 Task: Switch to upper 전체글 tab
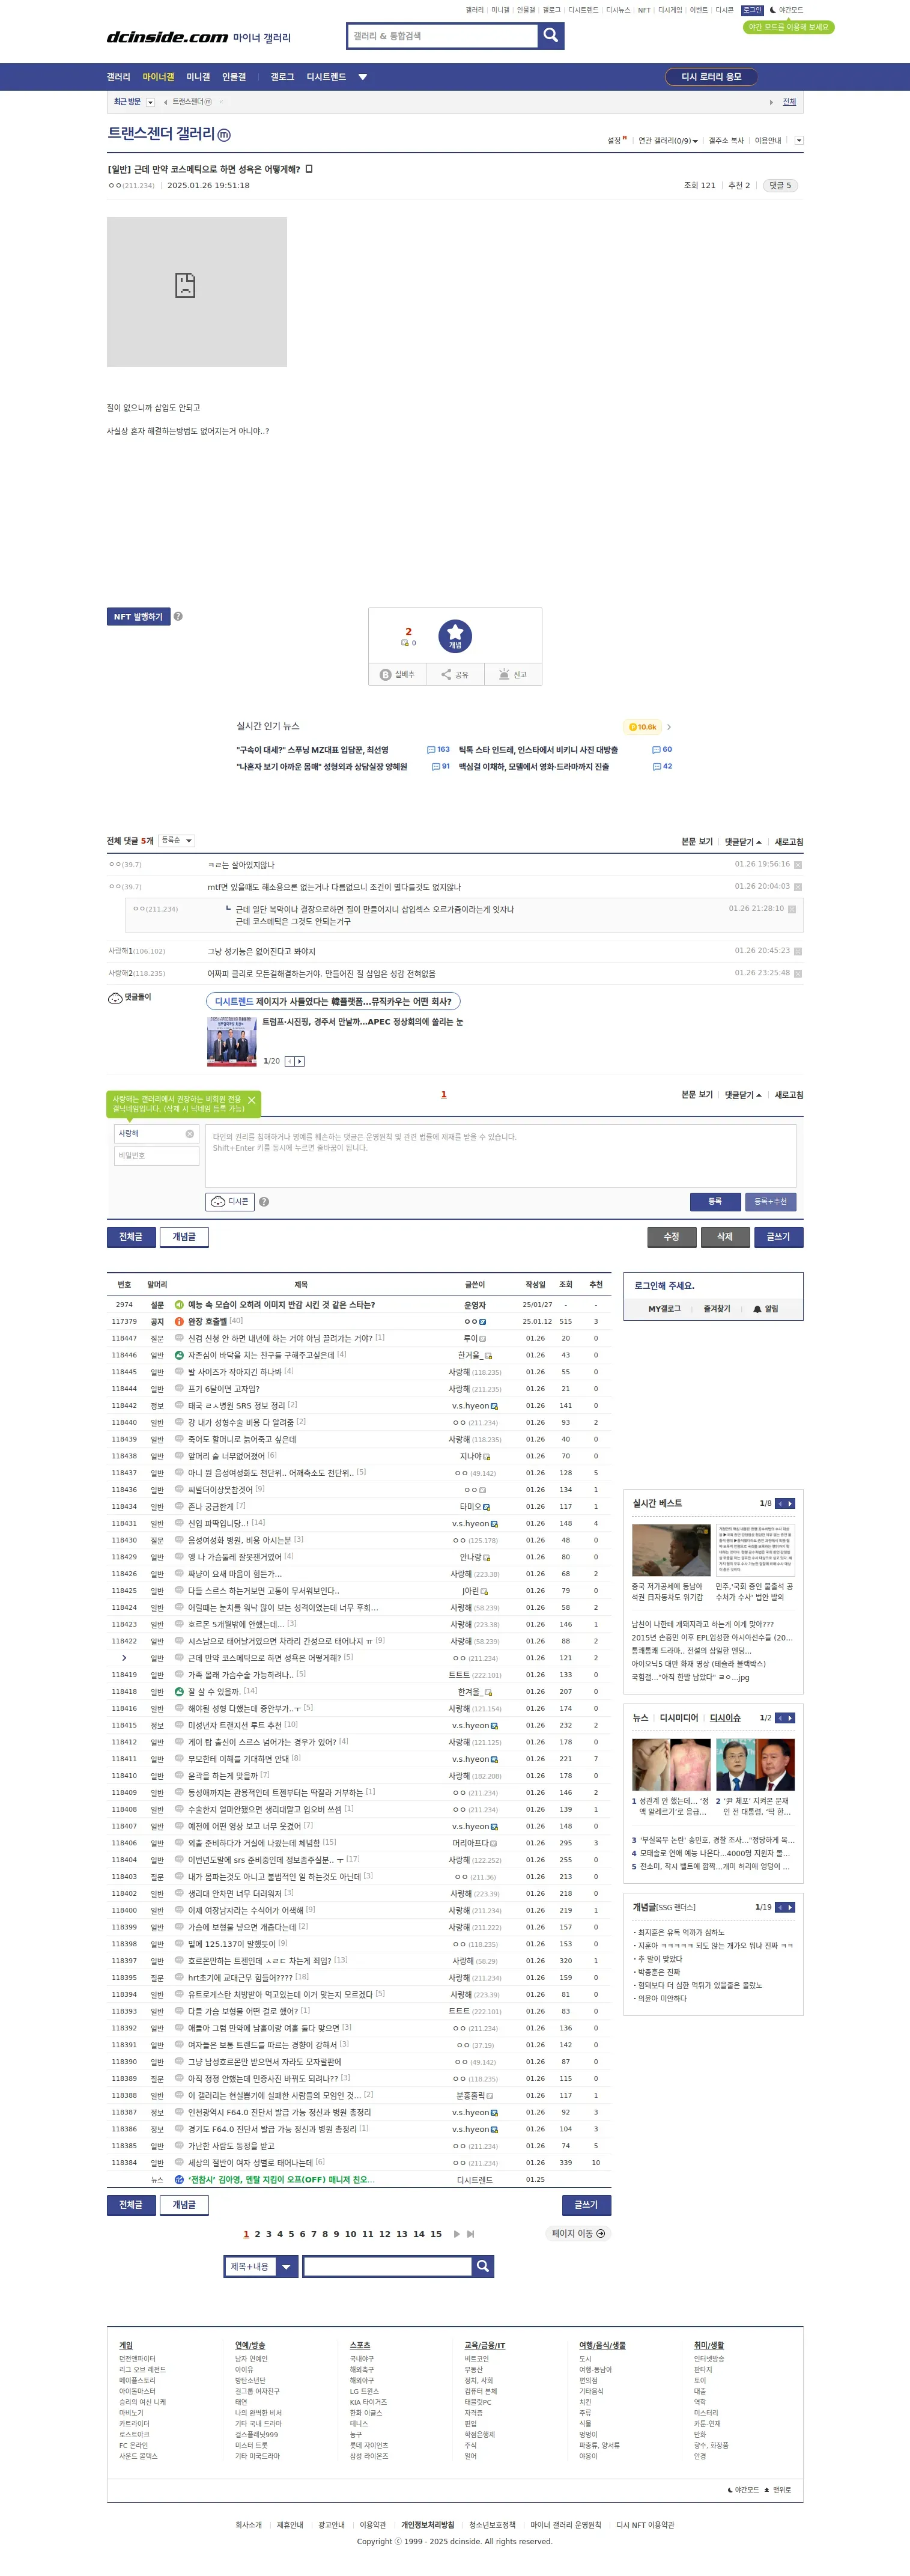131,1237
